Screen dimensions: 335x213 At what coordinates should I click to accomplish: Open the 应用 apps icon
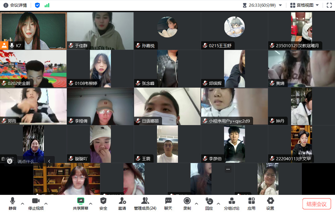point(251,204)
